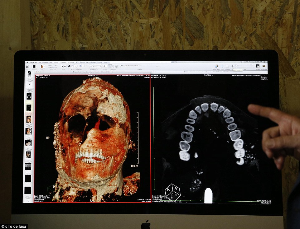300x229 pixels.
Task: Click the menu bar clock 'mar 11:59'
Action: [x=255, y=62]
